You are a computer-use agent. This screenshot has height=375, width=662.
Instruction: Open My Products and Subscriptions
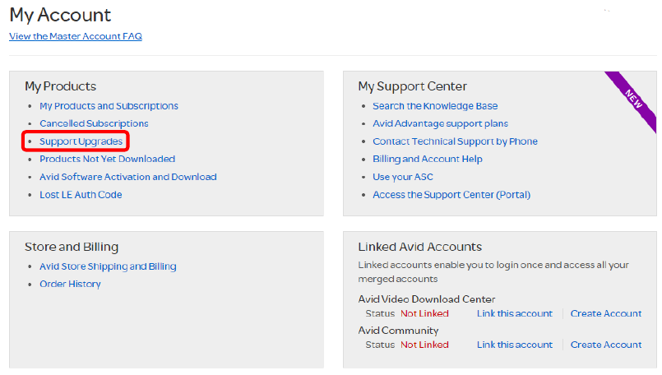109,106
